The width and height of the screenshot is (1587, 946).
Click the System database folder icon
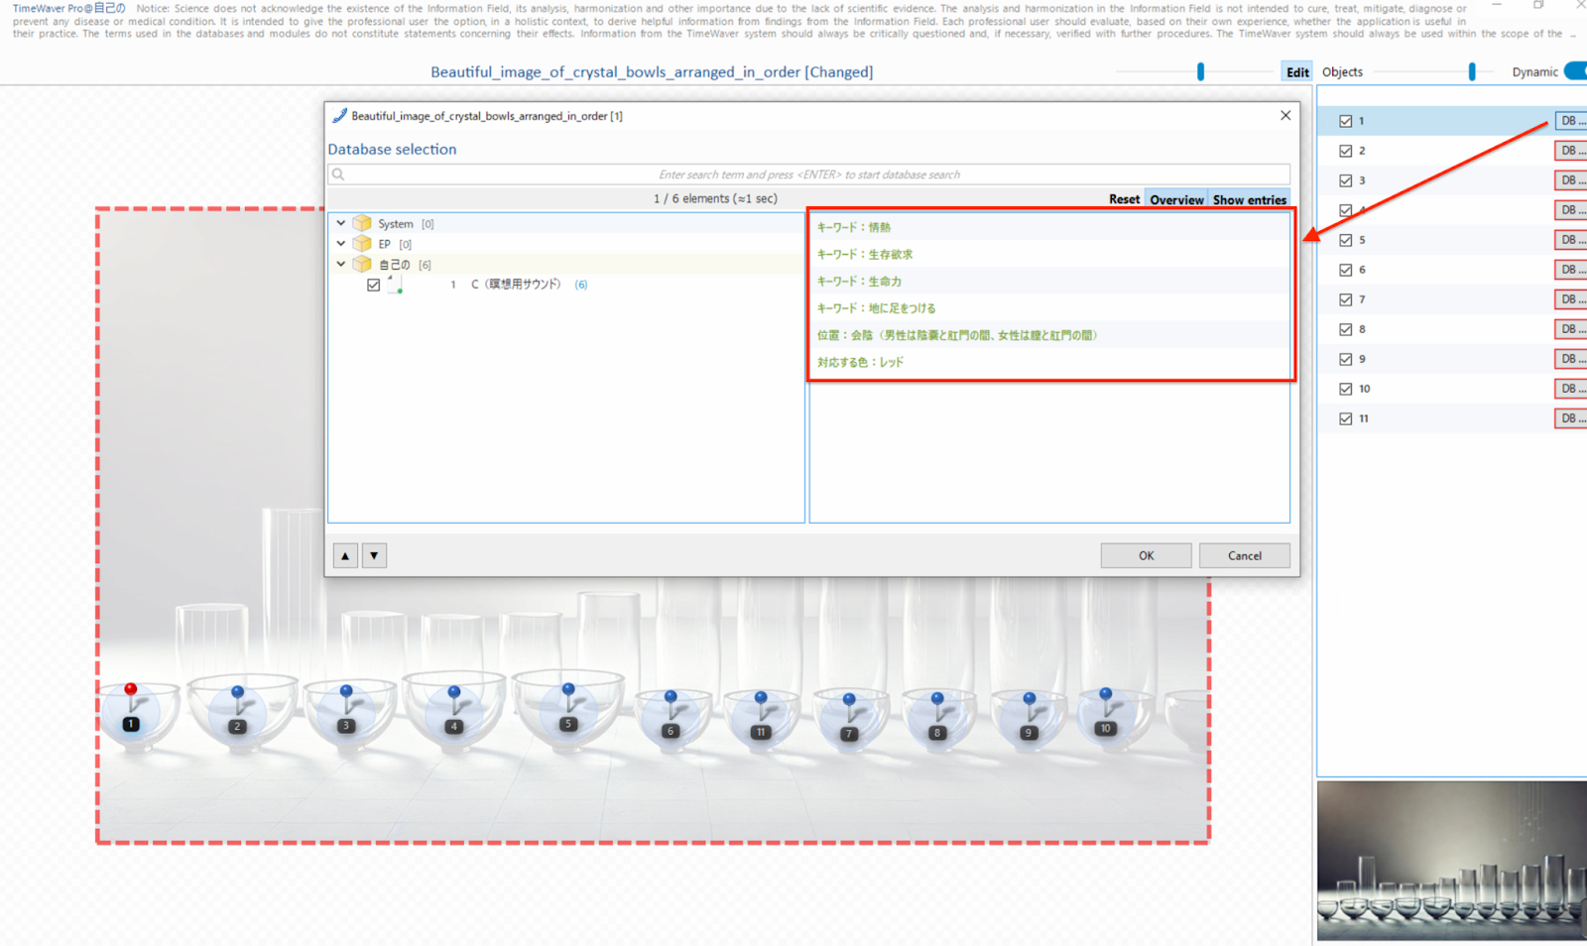(362, 223)
